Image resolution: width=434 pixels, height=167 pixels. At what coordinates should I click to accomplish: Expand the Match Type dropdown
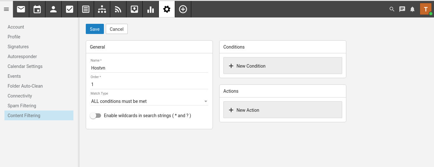click(149, 101)
